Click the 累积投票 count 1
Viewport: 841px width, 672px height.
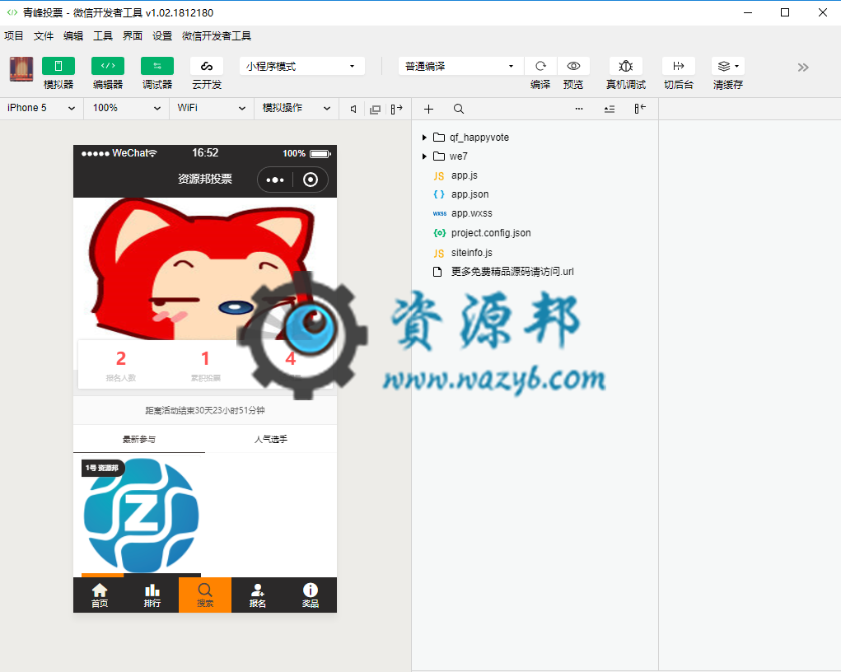tap(205, 358)
